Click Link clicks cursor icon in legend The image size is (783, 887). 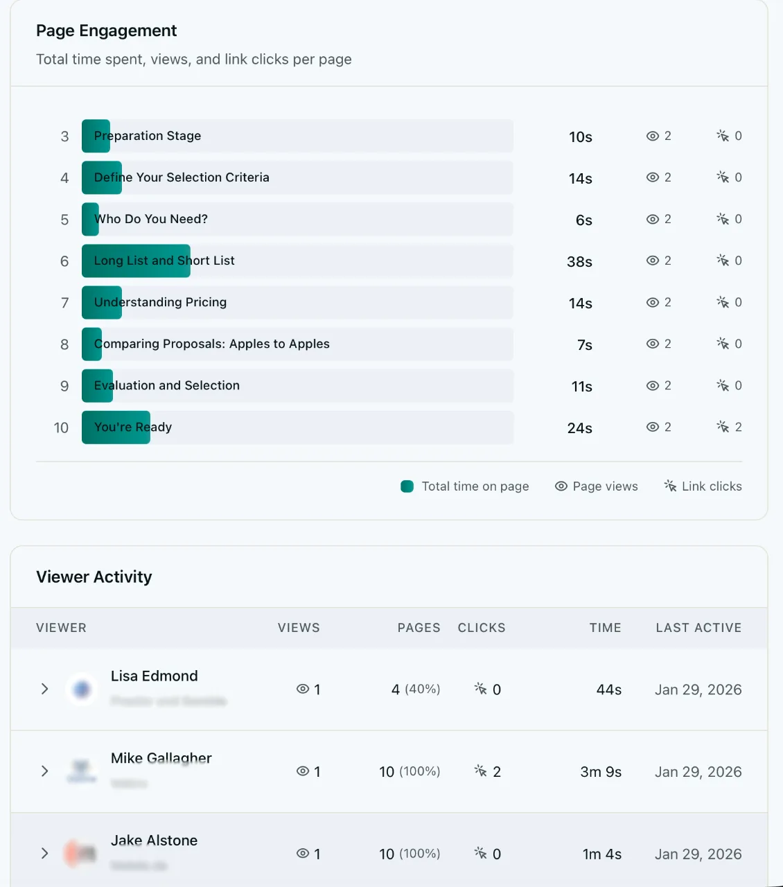point(670,486)
